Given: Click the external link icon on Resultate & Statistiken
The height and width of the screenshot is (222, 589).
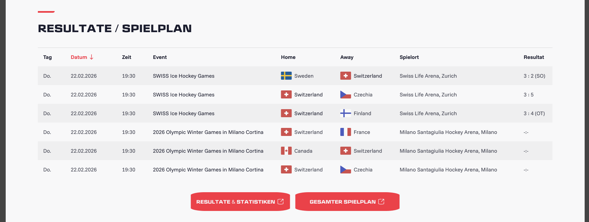Looking at the screenshot, I should [281, 202].
